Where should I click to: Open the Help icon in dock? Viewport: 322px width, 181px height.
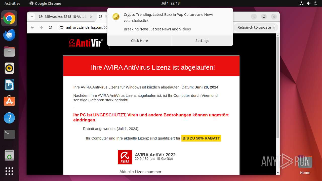click(9, 118)
